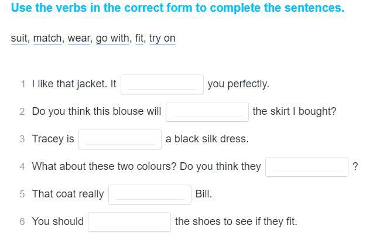
Task: Click the blank after 'this blouse will'
Action: coord(207,111)
